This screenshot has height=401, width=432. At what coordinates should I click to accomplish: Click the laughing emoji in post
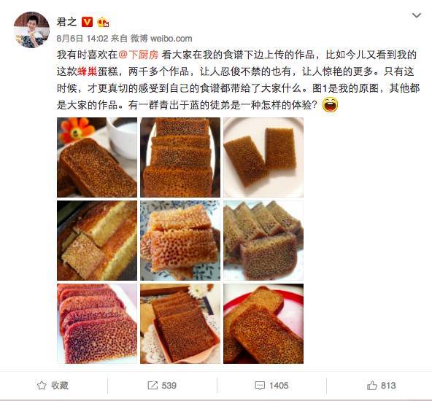coord(330,105)
